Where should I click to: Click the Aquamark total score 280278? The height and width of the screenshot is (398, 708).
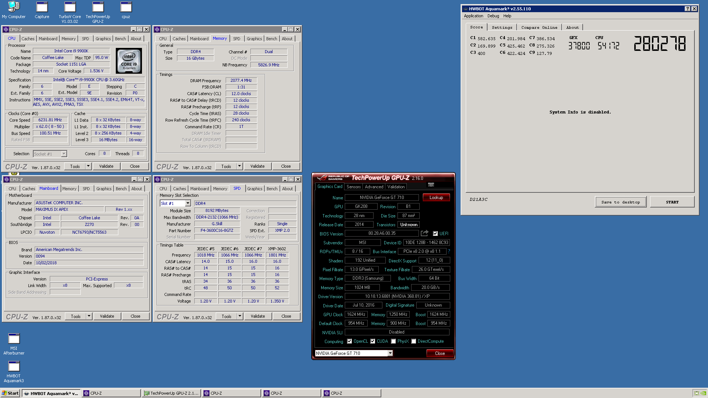660,43
